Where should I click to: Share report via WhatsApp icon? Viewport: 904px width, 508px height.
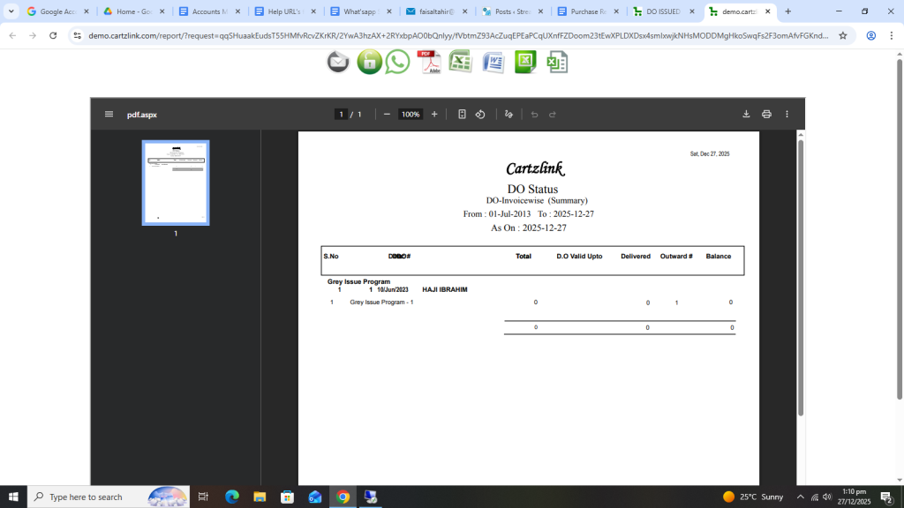click(398, 62)
